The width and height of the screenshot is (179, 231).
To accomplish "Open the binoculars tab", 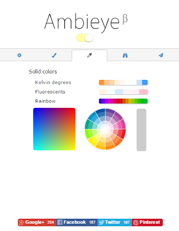I will pyautogui.click(x=125, y=55).
